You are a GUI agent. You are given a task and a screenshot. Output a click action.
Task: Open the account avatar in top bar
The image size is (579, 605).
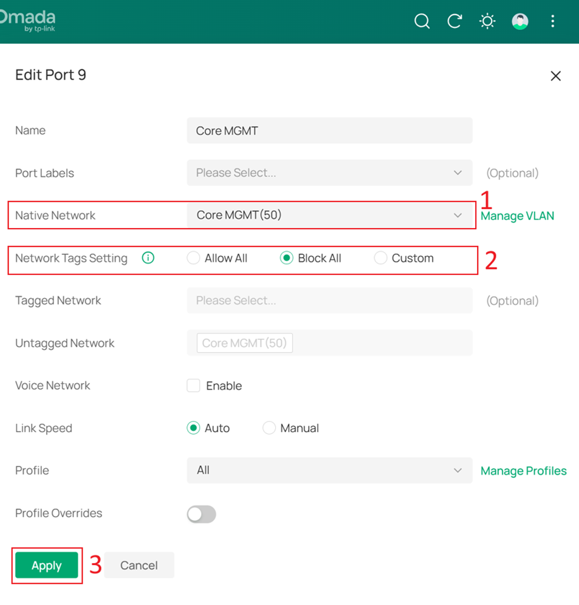point(519,21)
